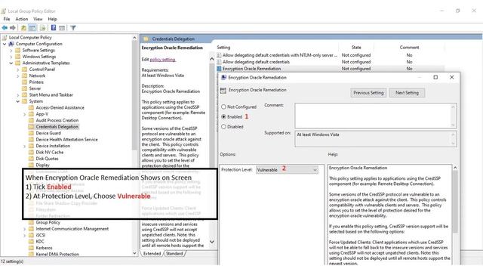Image resolution: width=483 pixels, height=272 pixels.
Task: Select Start Menu and Taskbar tree item
Action: click(x=51, y=95)
